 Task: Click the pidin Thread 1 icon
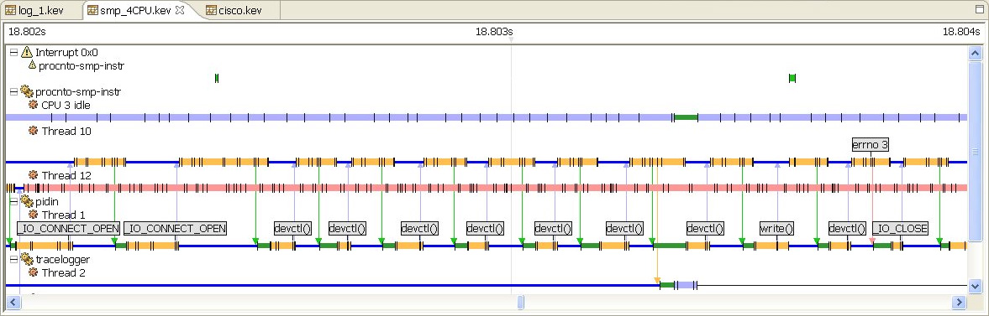[x=34, y=215]
